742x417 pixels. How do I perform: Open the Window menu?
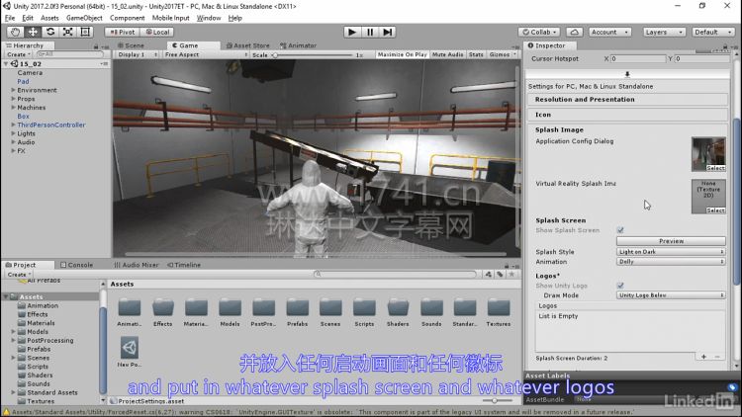pyautogui.click(x=209, y=18)
